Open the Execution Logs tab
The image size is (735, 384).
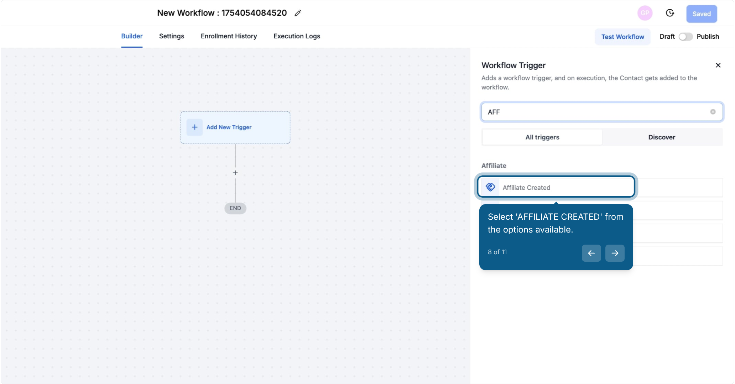coord(297,36)
